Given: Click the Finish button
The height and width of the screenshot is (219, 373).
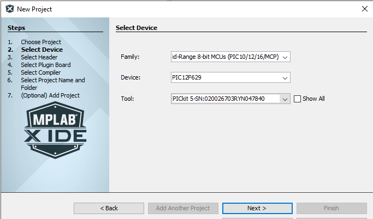Looking at the screenshot, I should (x=331, y=208).
